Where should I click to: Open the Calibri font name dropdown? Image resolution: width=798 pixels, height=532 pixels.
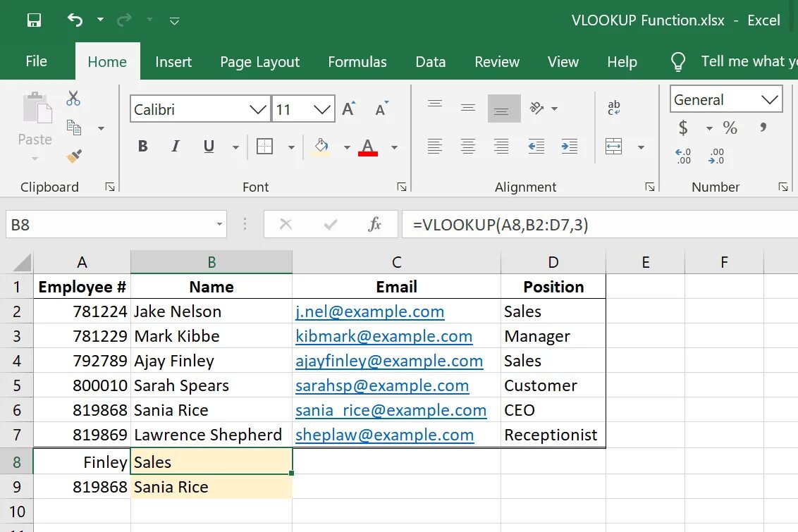point(257,109)
